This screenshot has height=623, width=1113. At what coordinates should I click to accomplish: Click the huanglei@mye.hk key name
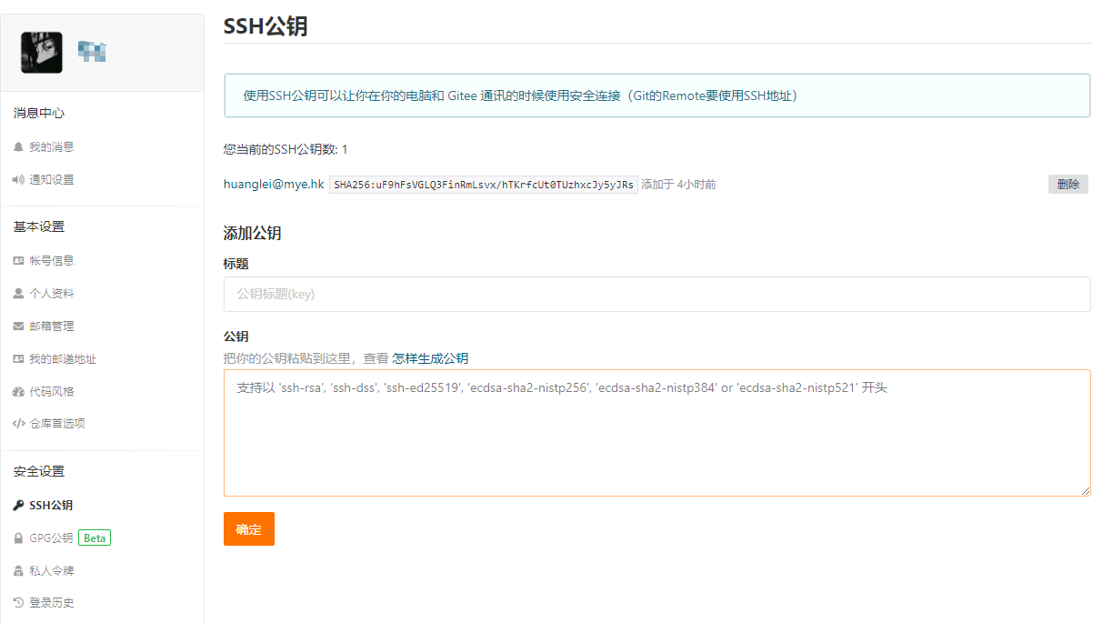pos(274,184)
